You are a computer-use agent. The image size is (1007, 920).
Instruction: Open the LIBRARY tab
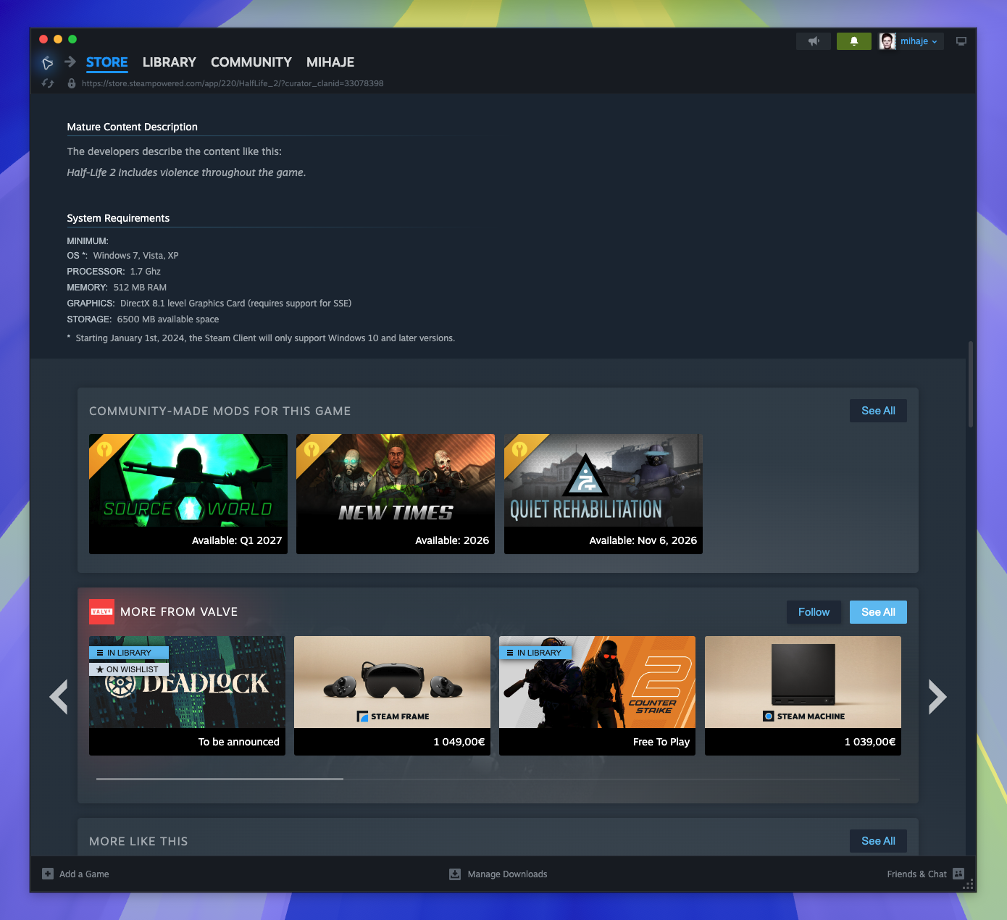(x=170, y=62)
